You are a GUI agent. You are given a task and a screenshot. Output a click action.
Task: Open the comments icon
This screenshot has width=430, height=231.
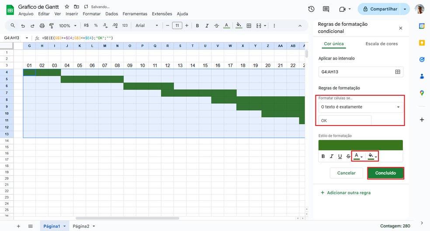326,9
